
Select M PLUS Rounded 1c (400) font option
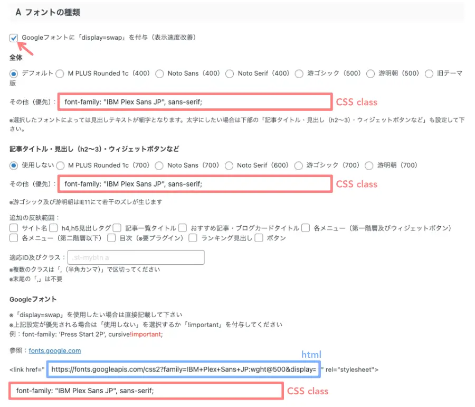(60, 74)
